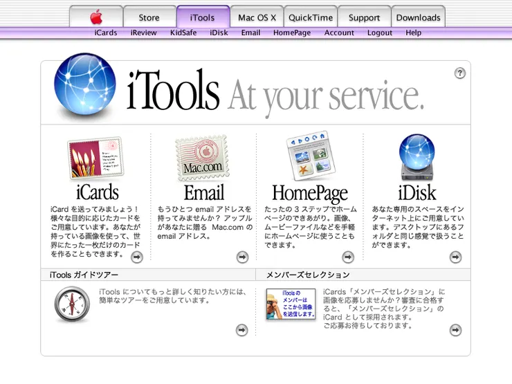Click the Mac.com stamp Email icon
Viewport: 512px width, 384px height.
coord(203,158)
